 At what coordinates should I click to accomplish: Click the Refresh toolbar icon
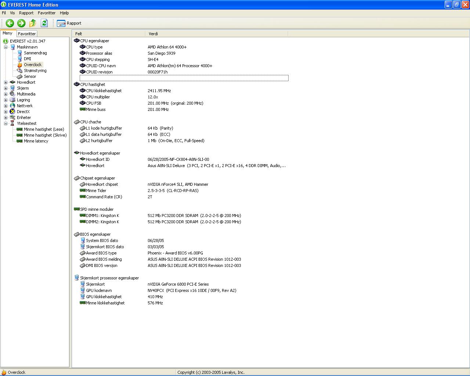44,23
